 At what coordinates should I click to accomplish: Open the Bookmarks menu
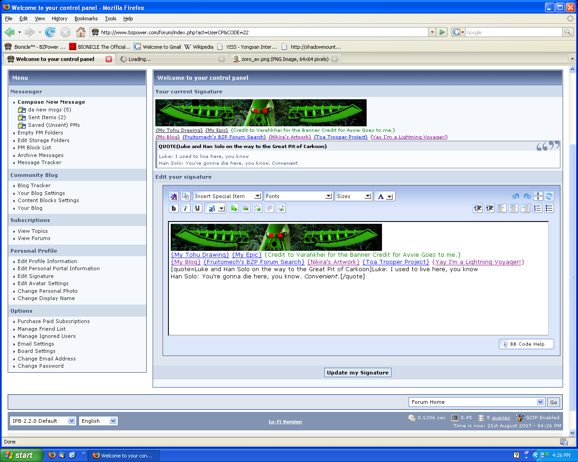point(86,18)
